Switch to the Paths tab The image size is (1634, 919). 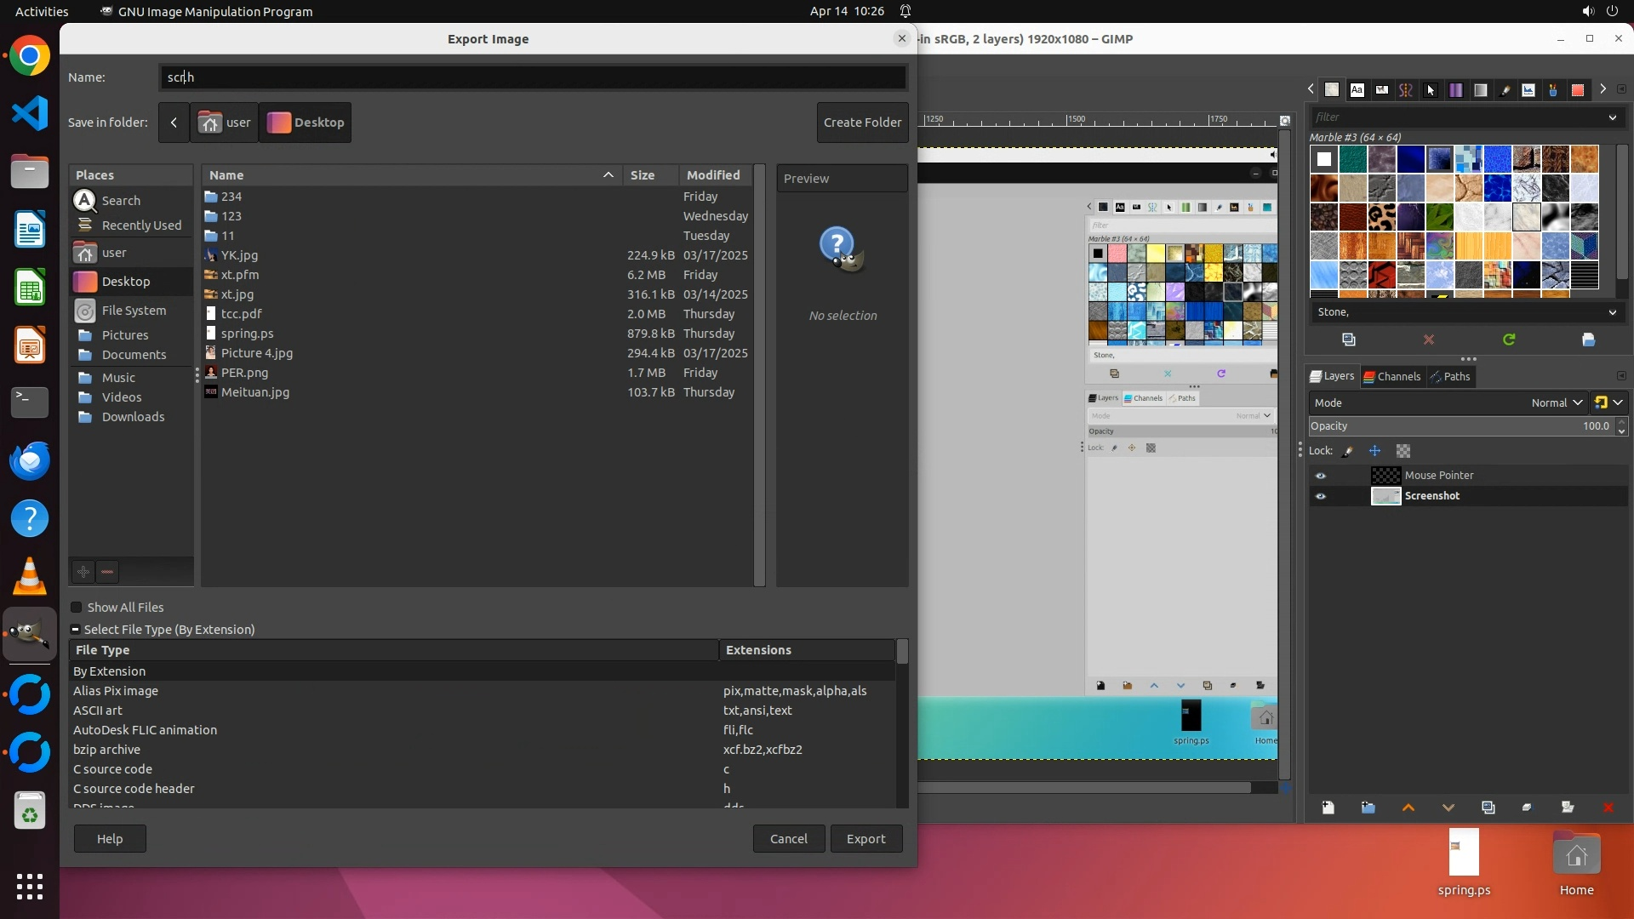coord(1450,376)
